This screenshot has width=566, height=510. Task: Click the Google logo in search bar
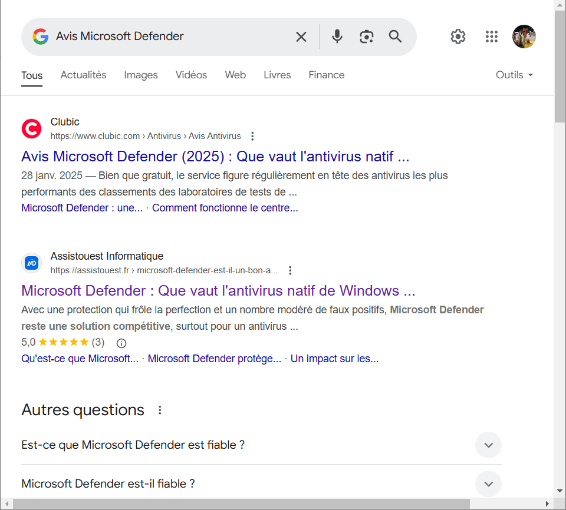(41, 37)
